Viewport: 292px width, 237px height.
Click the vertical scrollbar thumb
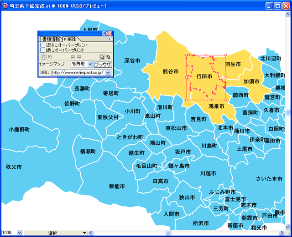288,112
